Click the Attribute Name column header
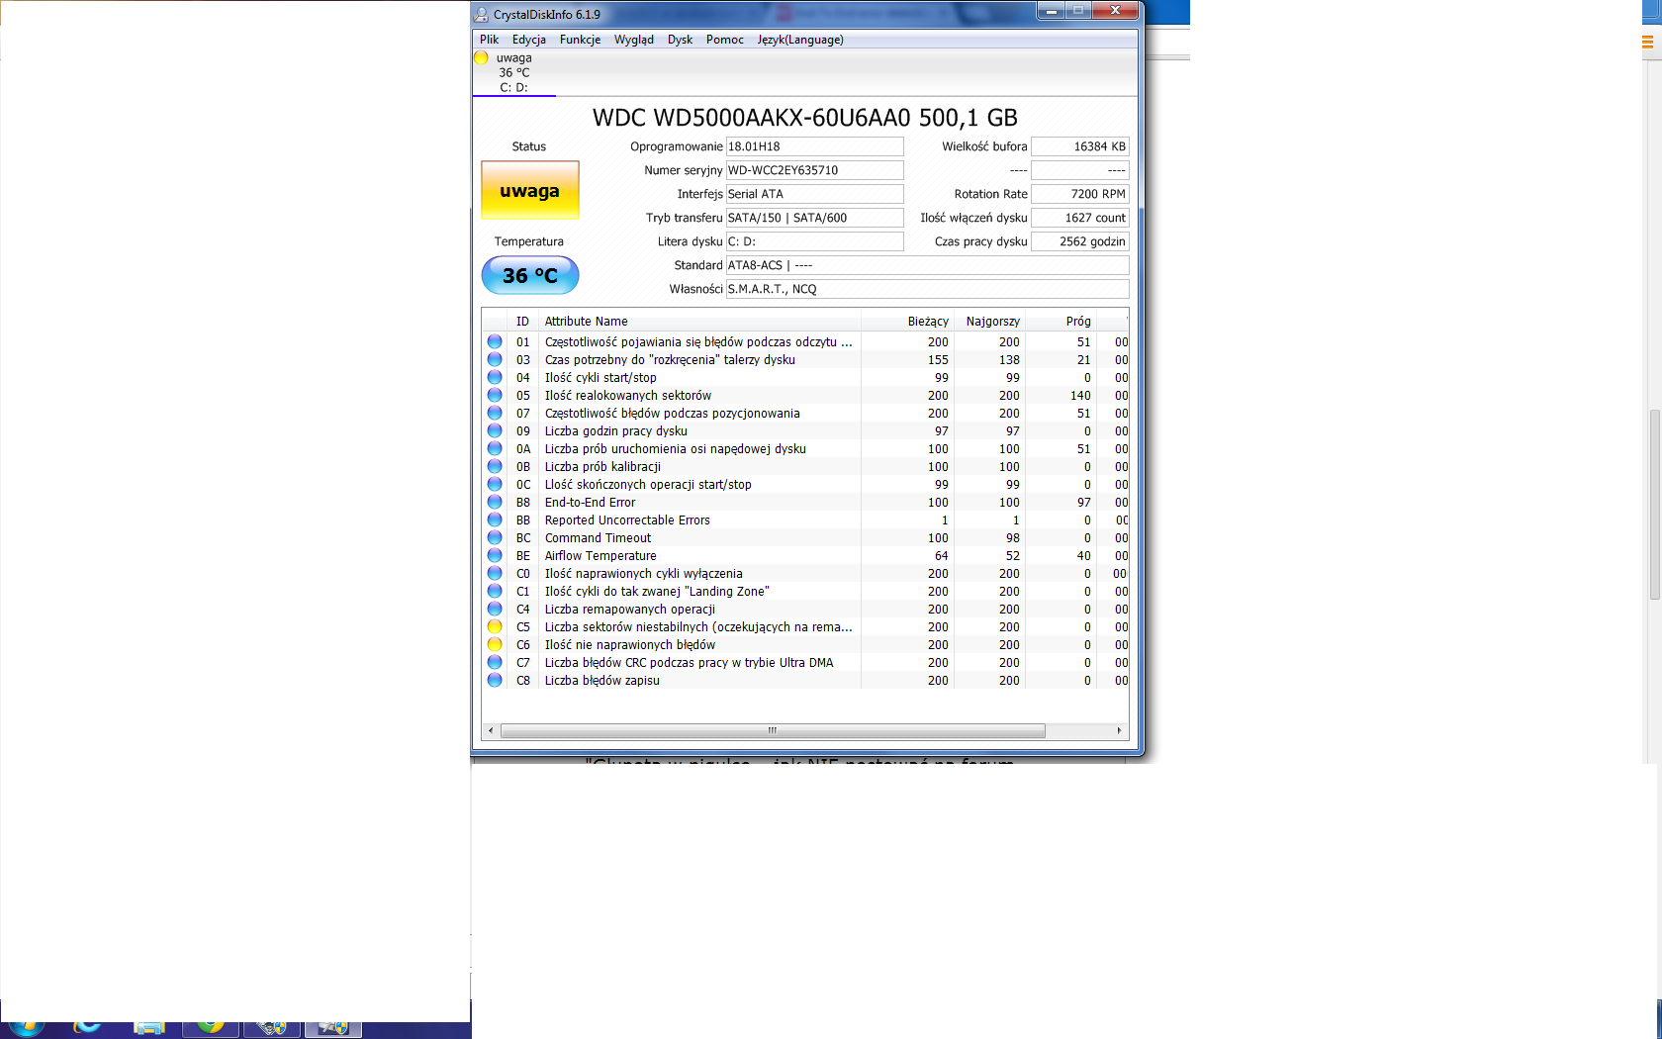 [x=699, y=321]
